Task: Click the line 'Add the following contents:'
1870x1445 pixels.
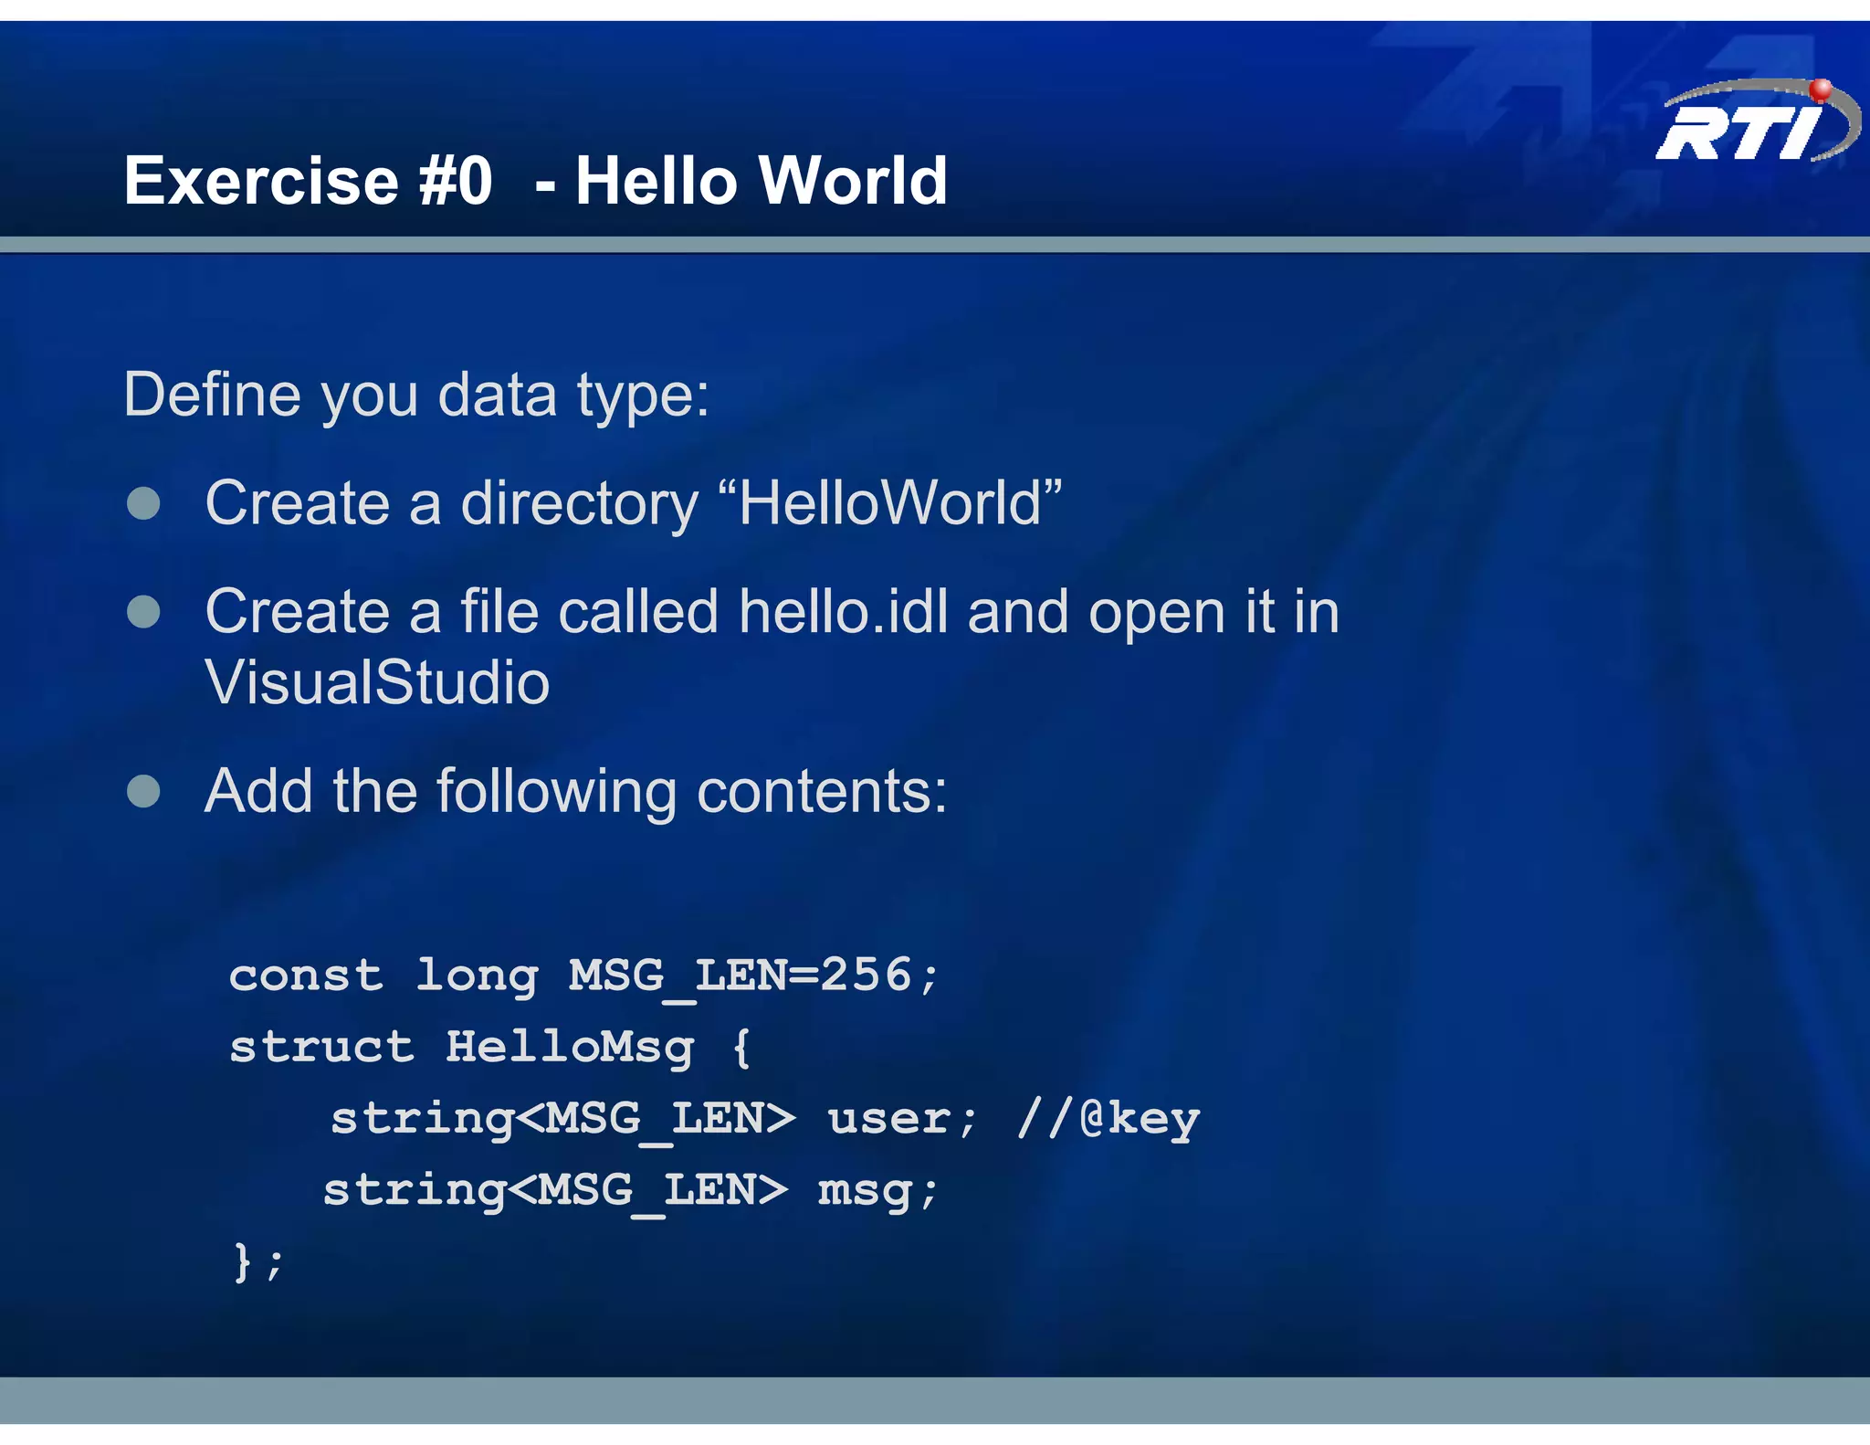Action: point(576,791)
